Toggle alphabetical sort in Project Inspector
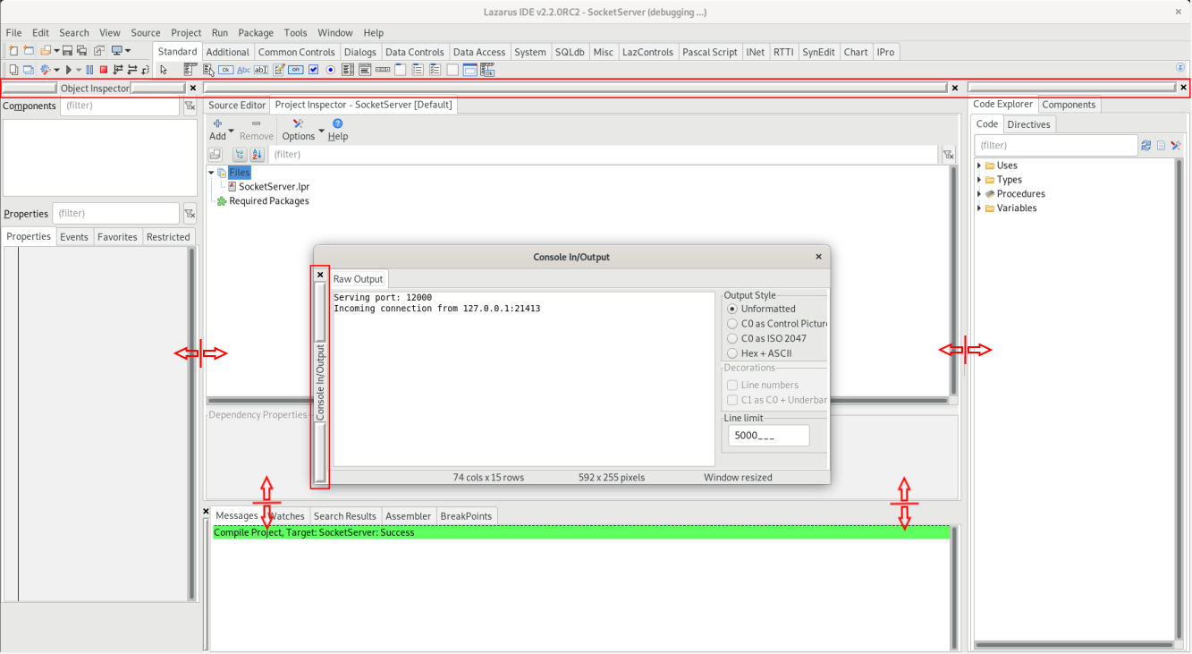Viewport: 1192px width, 654px height. [x=256, y=155]
